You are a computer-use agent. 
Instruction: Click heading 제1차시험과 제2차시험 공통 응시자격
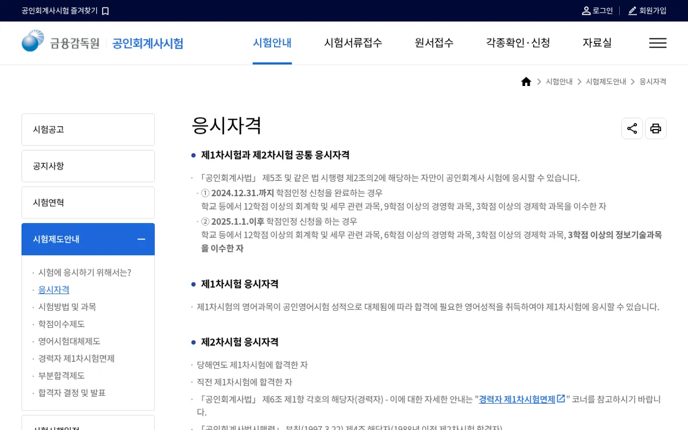(275, 155)
